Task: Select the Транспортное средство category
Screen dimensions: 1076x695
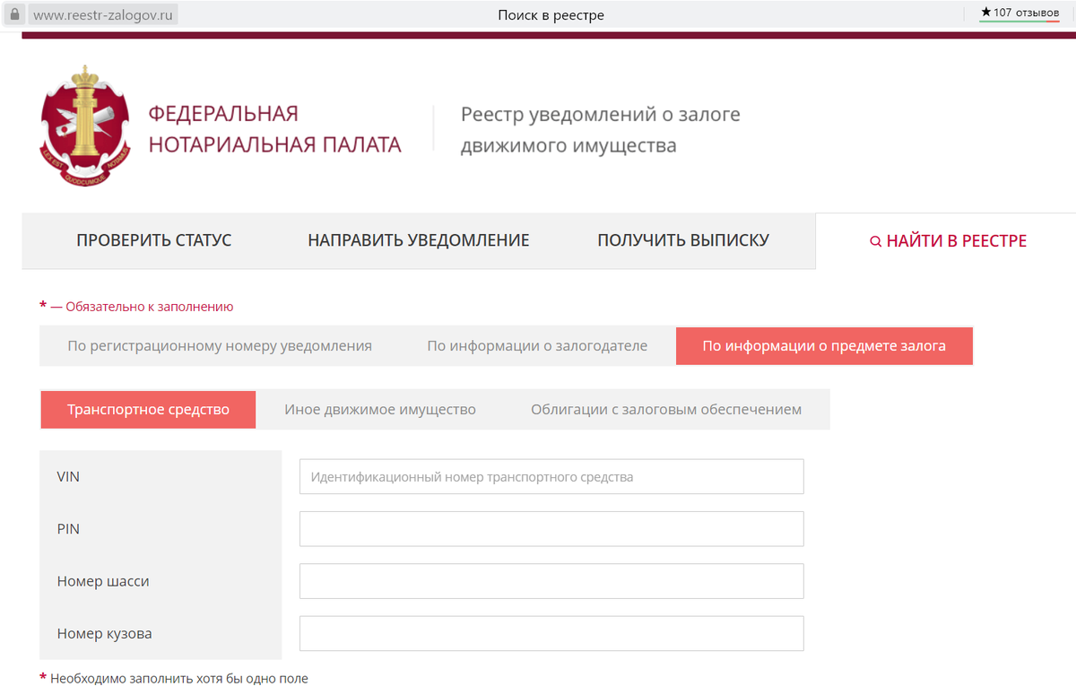Action: tap(147, 409)
